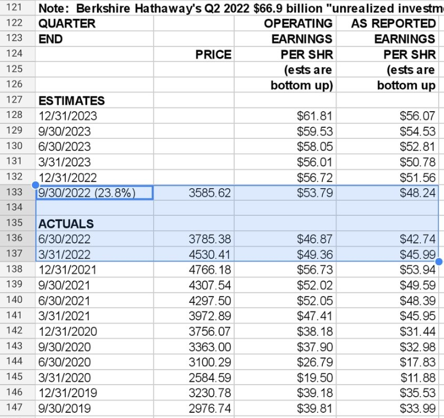Click the 12/31/2023 date cell
This screenshot has height=418, width=444.
tap(95, 116)
